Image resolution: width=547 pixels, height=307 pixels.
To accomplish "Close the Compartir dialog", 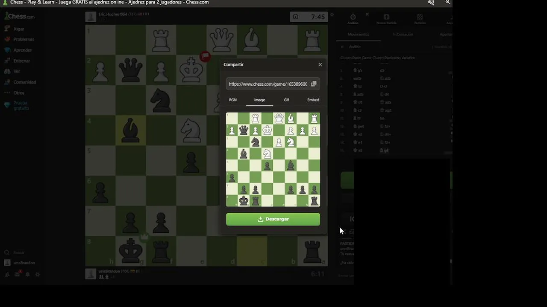I will (320, 64).
